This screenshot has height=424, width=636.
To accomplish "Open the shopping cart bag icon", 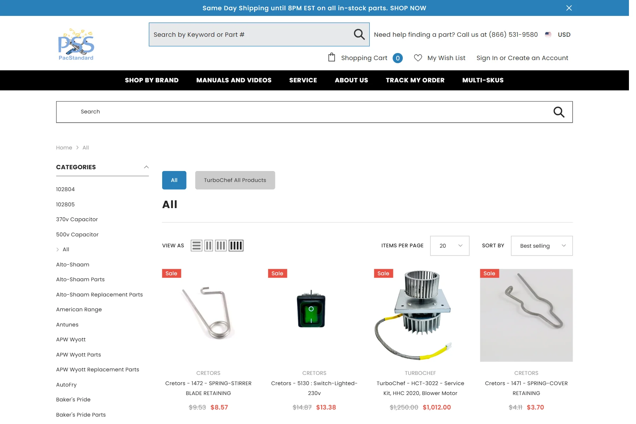I will click(331, 57).
